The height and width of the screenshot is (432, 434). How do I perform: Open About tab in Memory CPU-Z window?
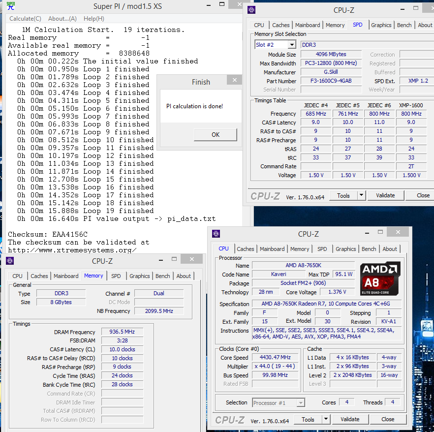(184, 276)
